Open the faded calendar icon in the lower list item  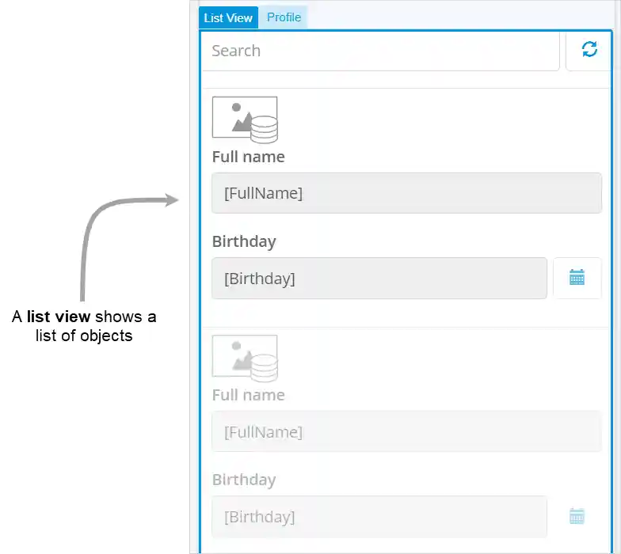coord(577,516)
